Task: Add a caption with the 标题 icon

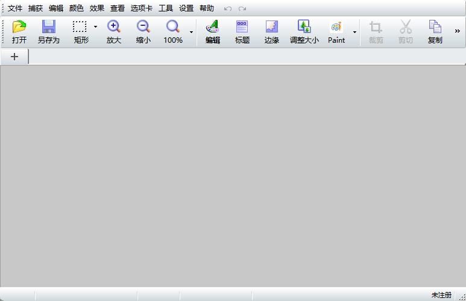Action: click(x=242, y=32)
